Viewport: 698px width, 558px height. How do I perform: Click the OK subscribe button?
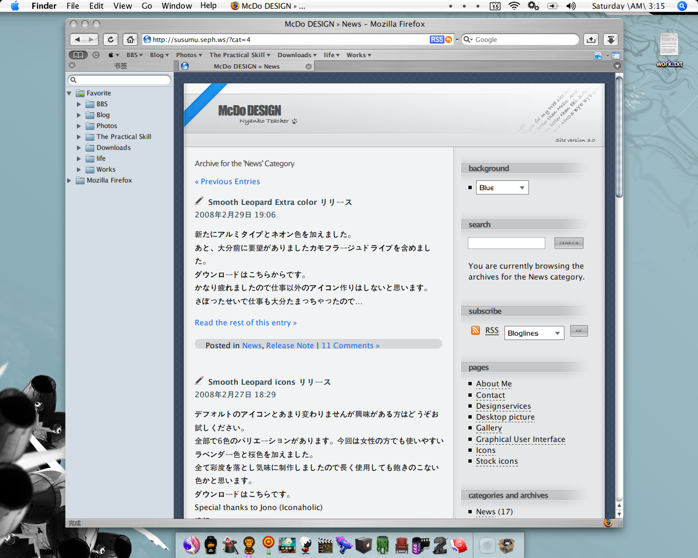pos(579,331)
